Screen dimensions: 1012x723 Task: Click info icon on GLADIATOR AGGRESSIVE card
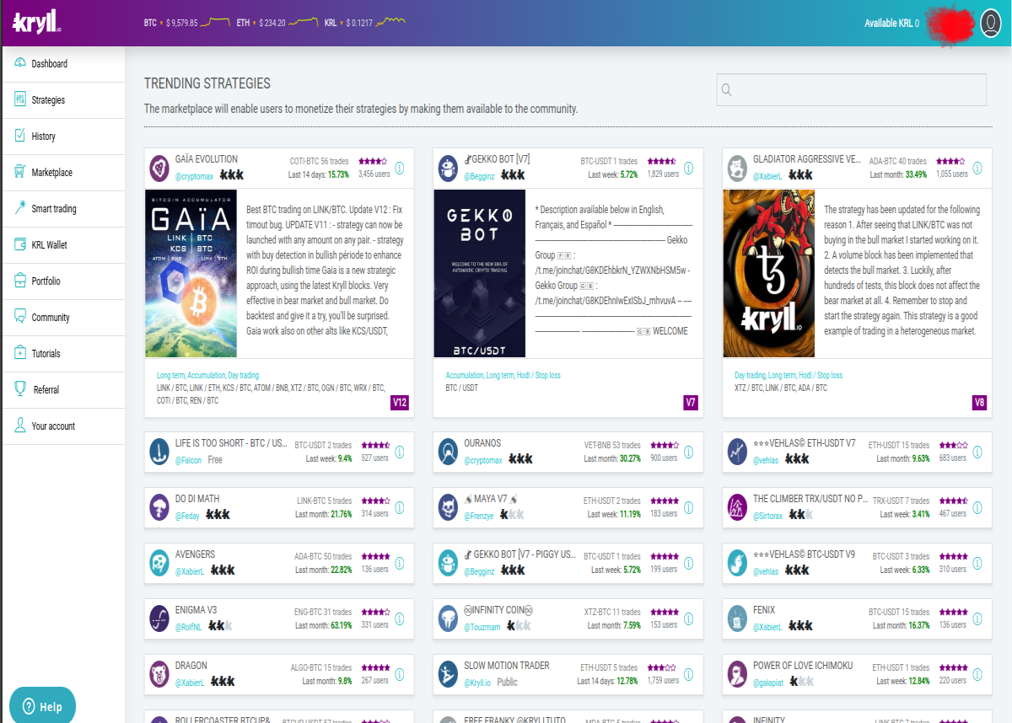pyautogui.click(x=977, y=168)
